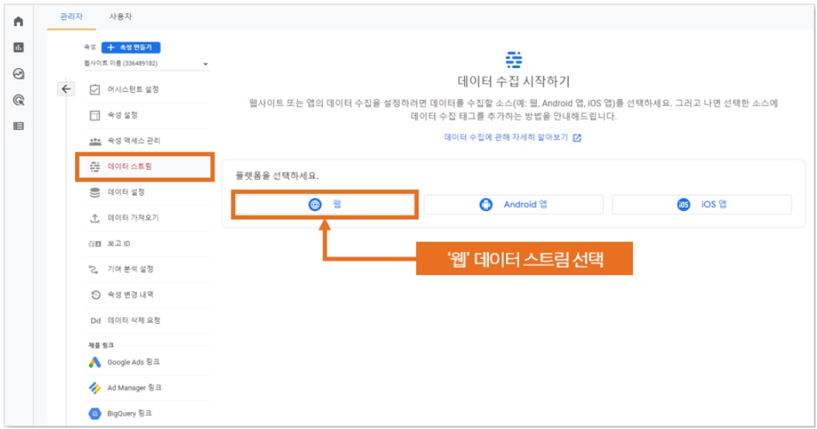Click the back arrow button
The height and width of the screenshot is (429, 817).
click(x=67, y=89)
